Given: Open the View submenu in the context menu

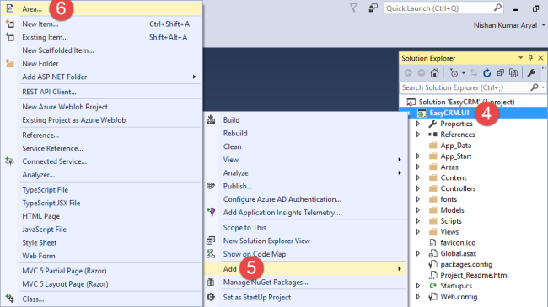Looking at the screenshot, I should click(x=304, y=160).
